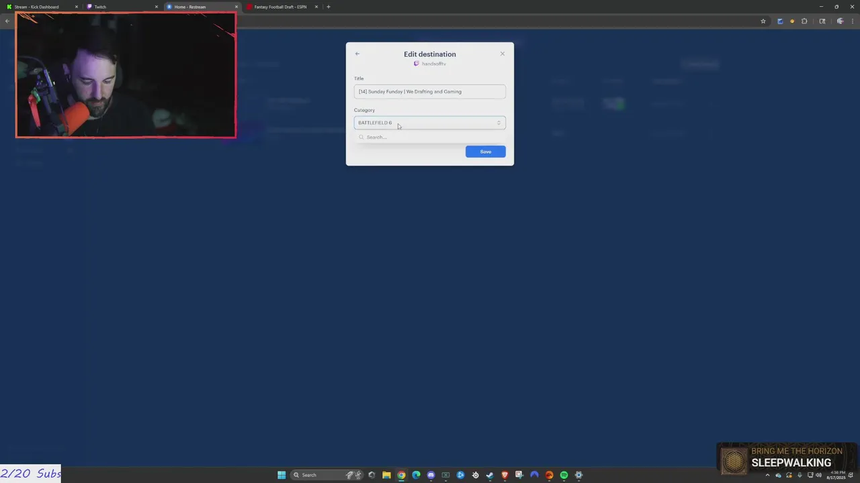Open the tab search / media control icon

pyautogui.click(x=822, y=21)
